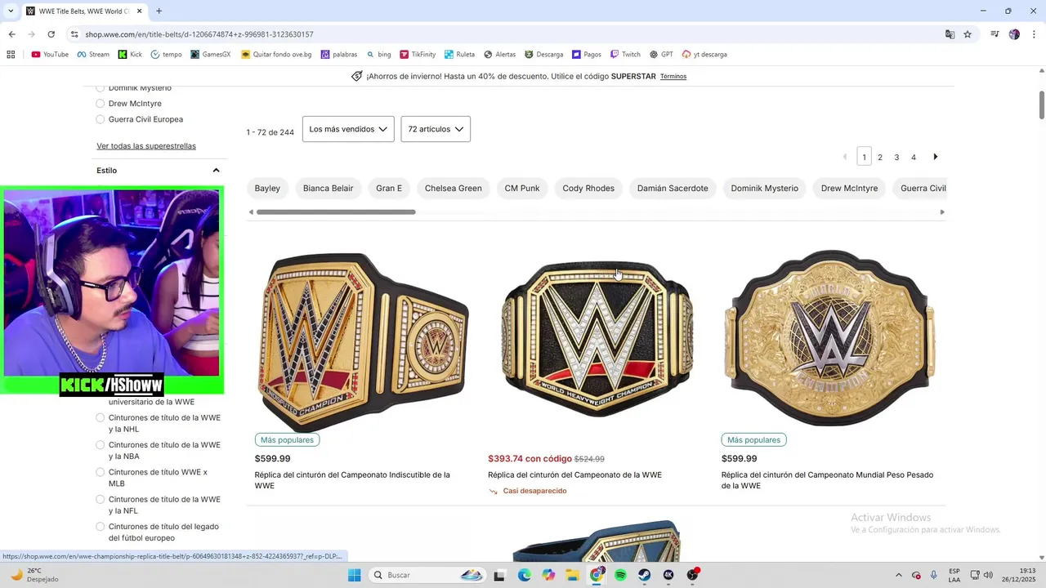The image size is (1046, 588).
Task: Open Ver todas las superestrellas link
Action: click(x=146, y=146)
